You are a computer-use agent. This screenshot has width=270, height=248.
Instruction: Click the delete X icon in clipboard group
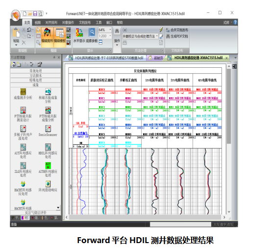tap(24, 42)
